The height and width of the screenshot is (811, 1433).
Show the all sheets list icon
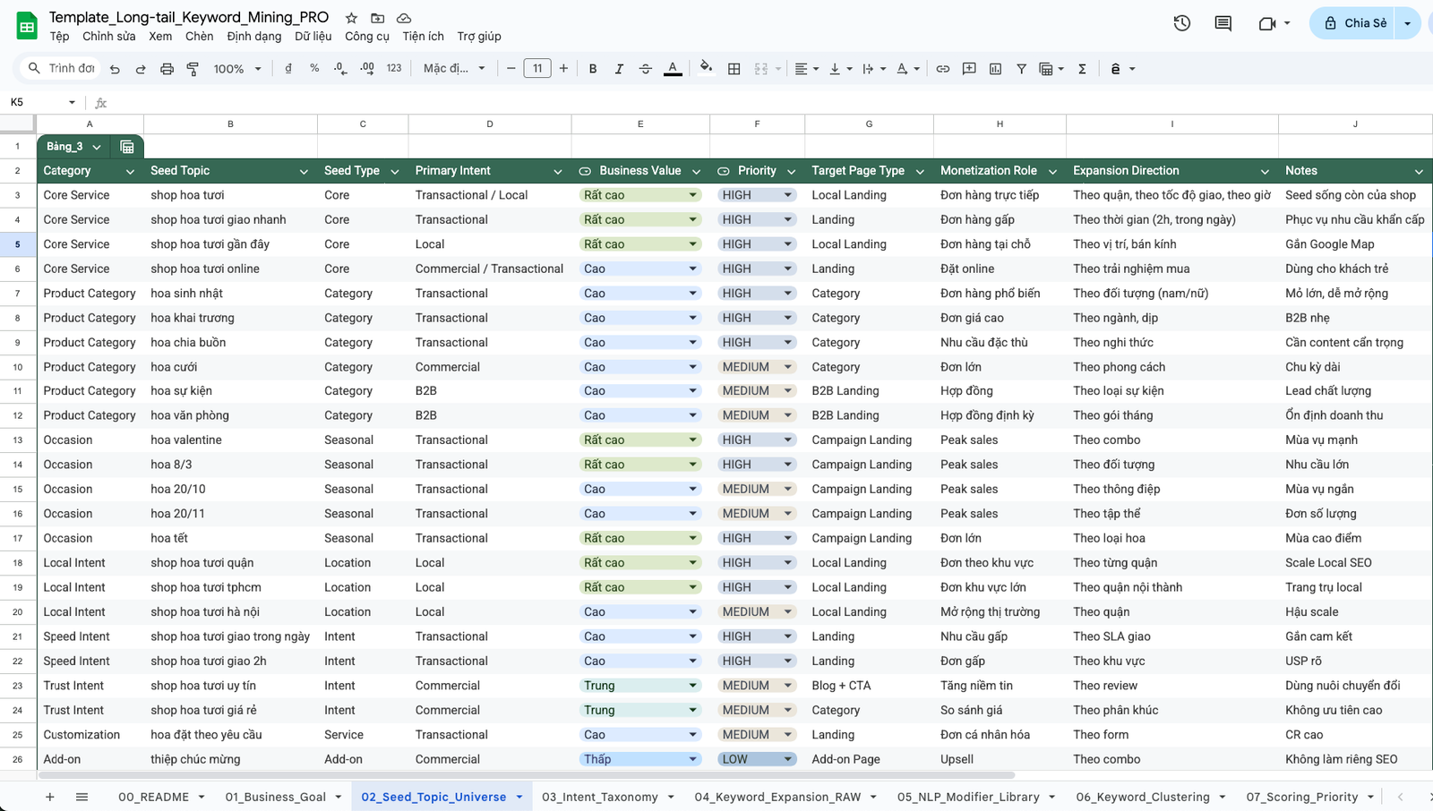pos(82,797)
